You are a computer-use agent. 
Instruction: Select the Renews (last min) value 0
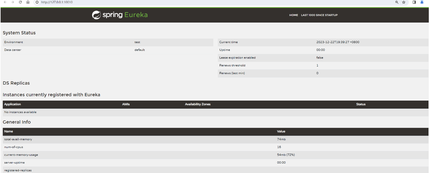click(x=317, y=73)
